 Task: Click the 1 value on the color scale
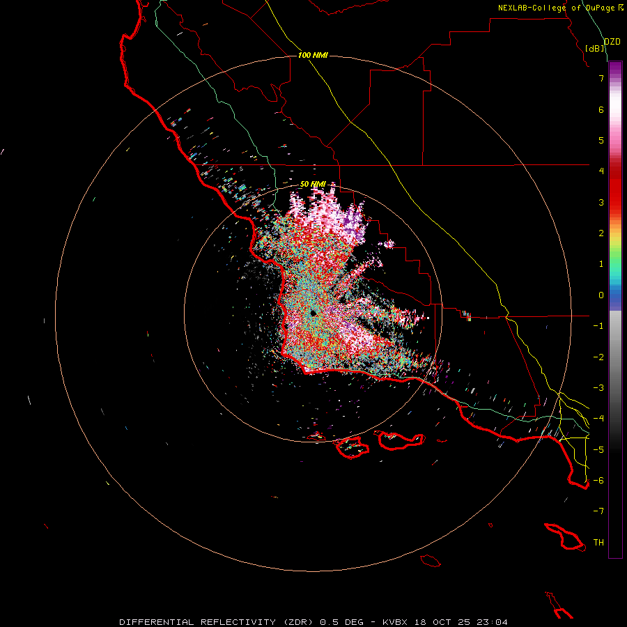(601, 264)
